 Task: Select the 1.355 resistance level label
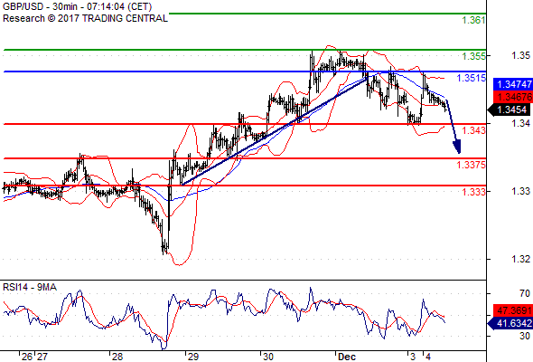473,56
